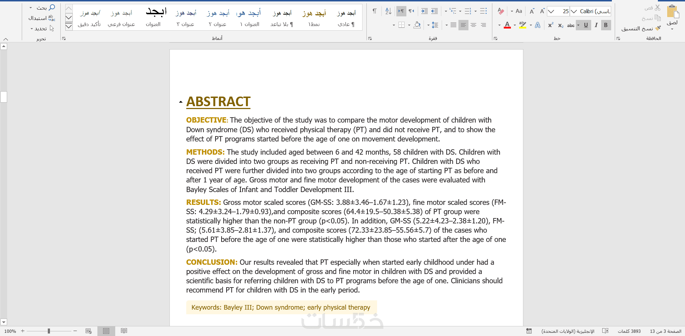Apply the Subtle Emphasis (تأكيد دقيق) style

89,17
